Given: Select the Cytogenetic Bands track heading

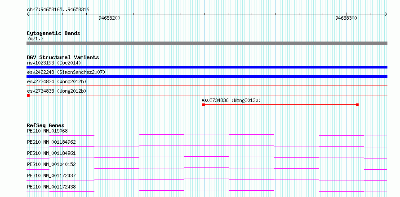Looking at the screenshot, I should [x=53, y=33].
